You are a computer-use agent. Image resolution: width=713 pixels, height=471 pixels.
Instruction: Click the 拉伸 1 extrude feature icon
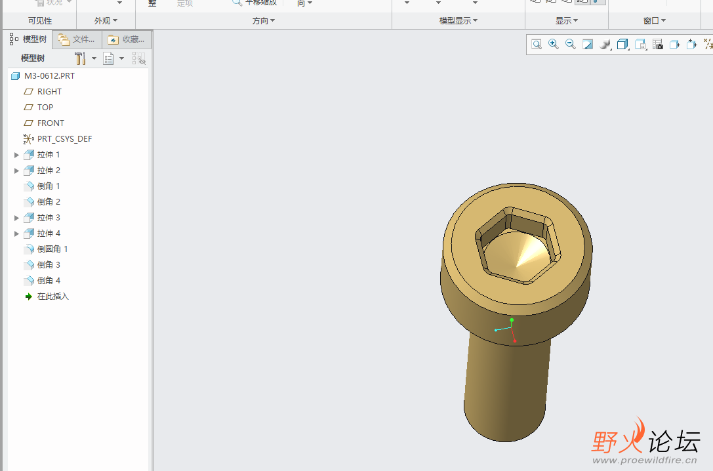(29, 155)
